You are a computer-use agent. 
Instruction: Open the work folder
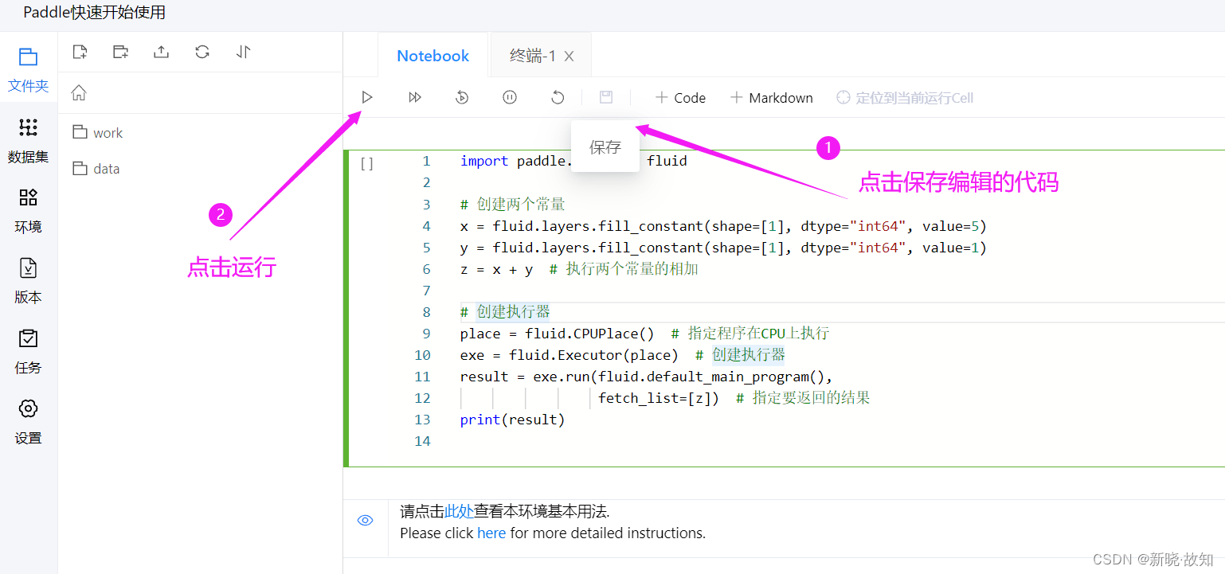point(98,133)
